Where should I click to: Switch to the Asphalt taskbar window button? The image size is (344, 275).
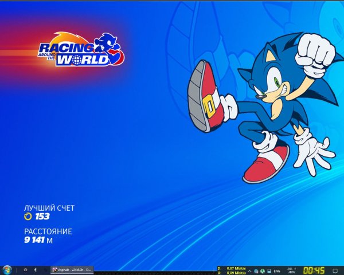[x=72, y=270]
